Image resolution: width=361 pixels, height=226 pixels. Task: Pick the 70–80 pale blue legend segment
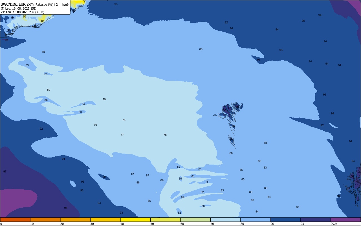[x=225, y=220]
